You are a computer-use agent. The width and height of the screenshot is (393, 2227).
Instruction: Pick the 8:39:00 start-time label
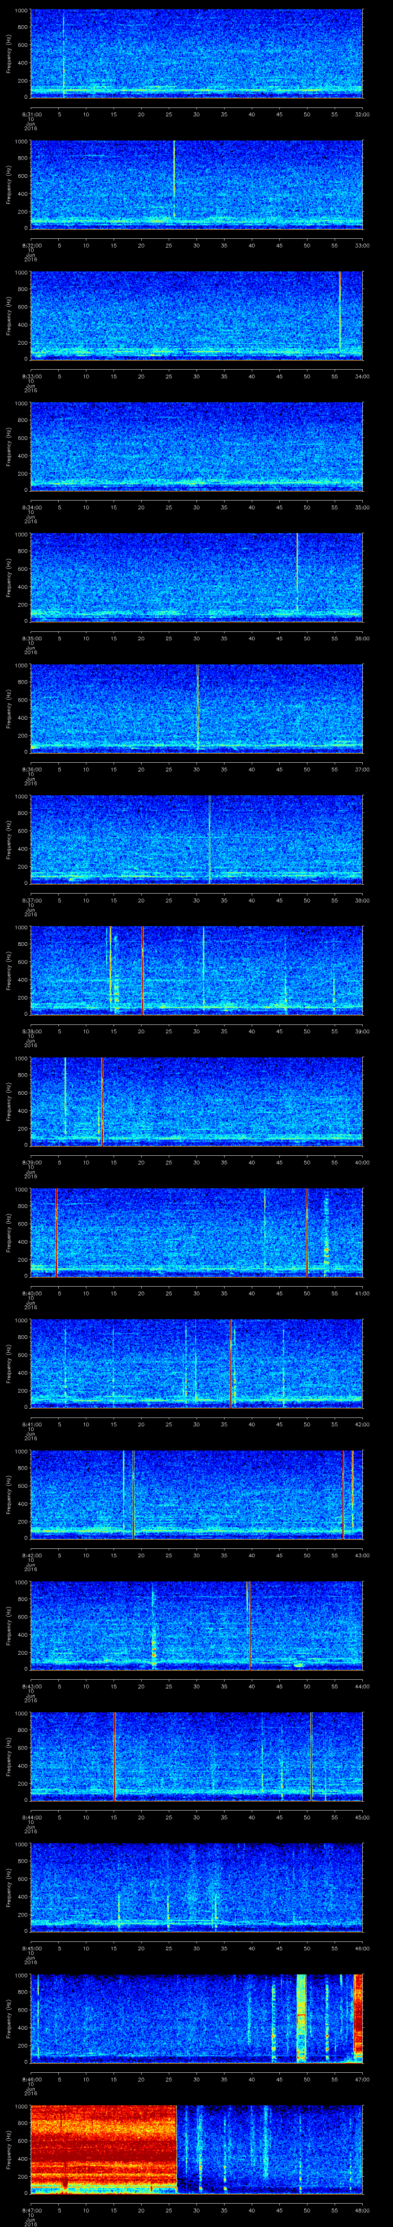click(x=31, y=1162)
